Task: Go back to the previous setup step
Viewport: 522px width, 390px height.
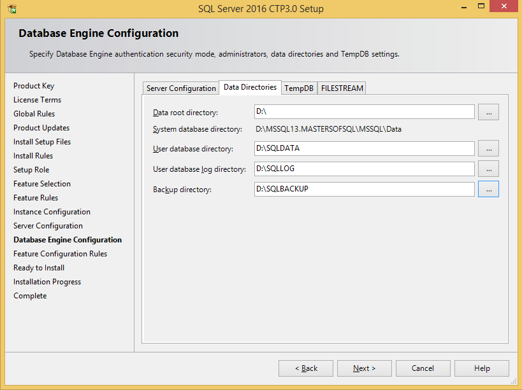Action: click(x=306, y=368)
